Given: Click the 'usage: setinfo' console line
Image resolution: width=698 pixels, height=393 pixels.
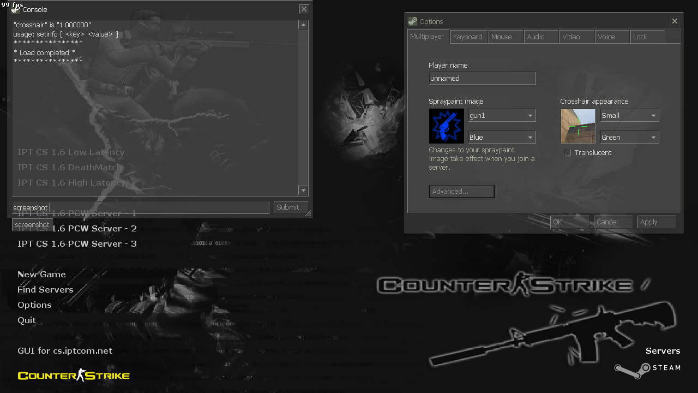Looking at the screenshot, I should pos(65,34).
